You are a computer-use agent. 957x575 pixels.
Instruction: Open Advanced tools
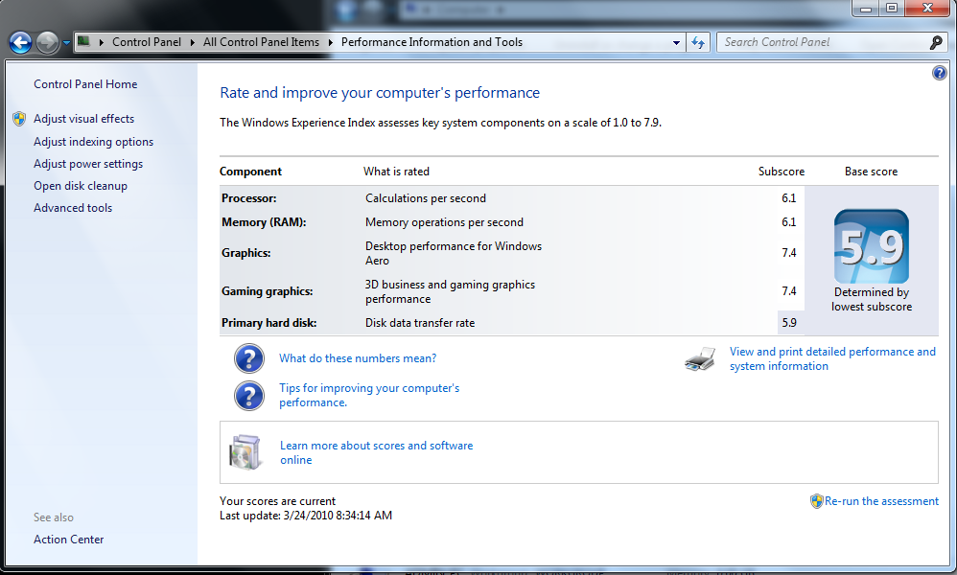73,208
